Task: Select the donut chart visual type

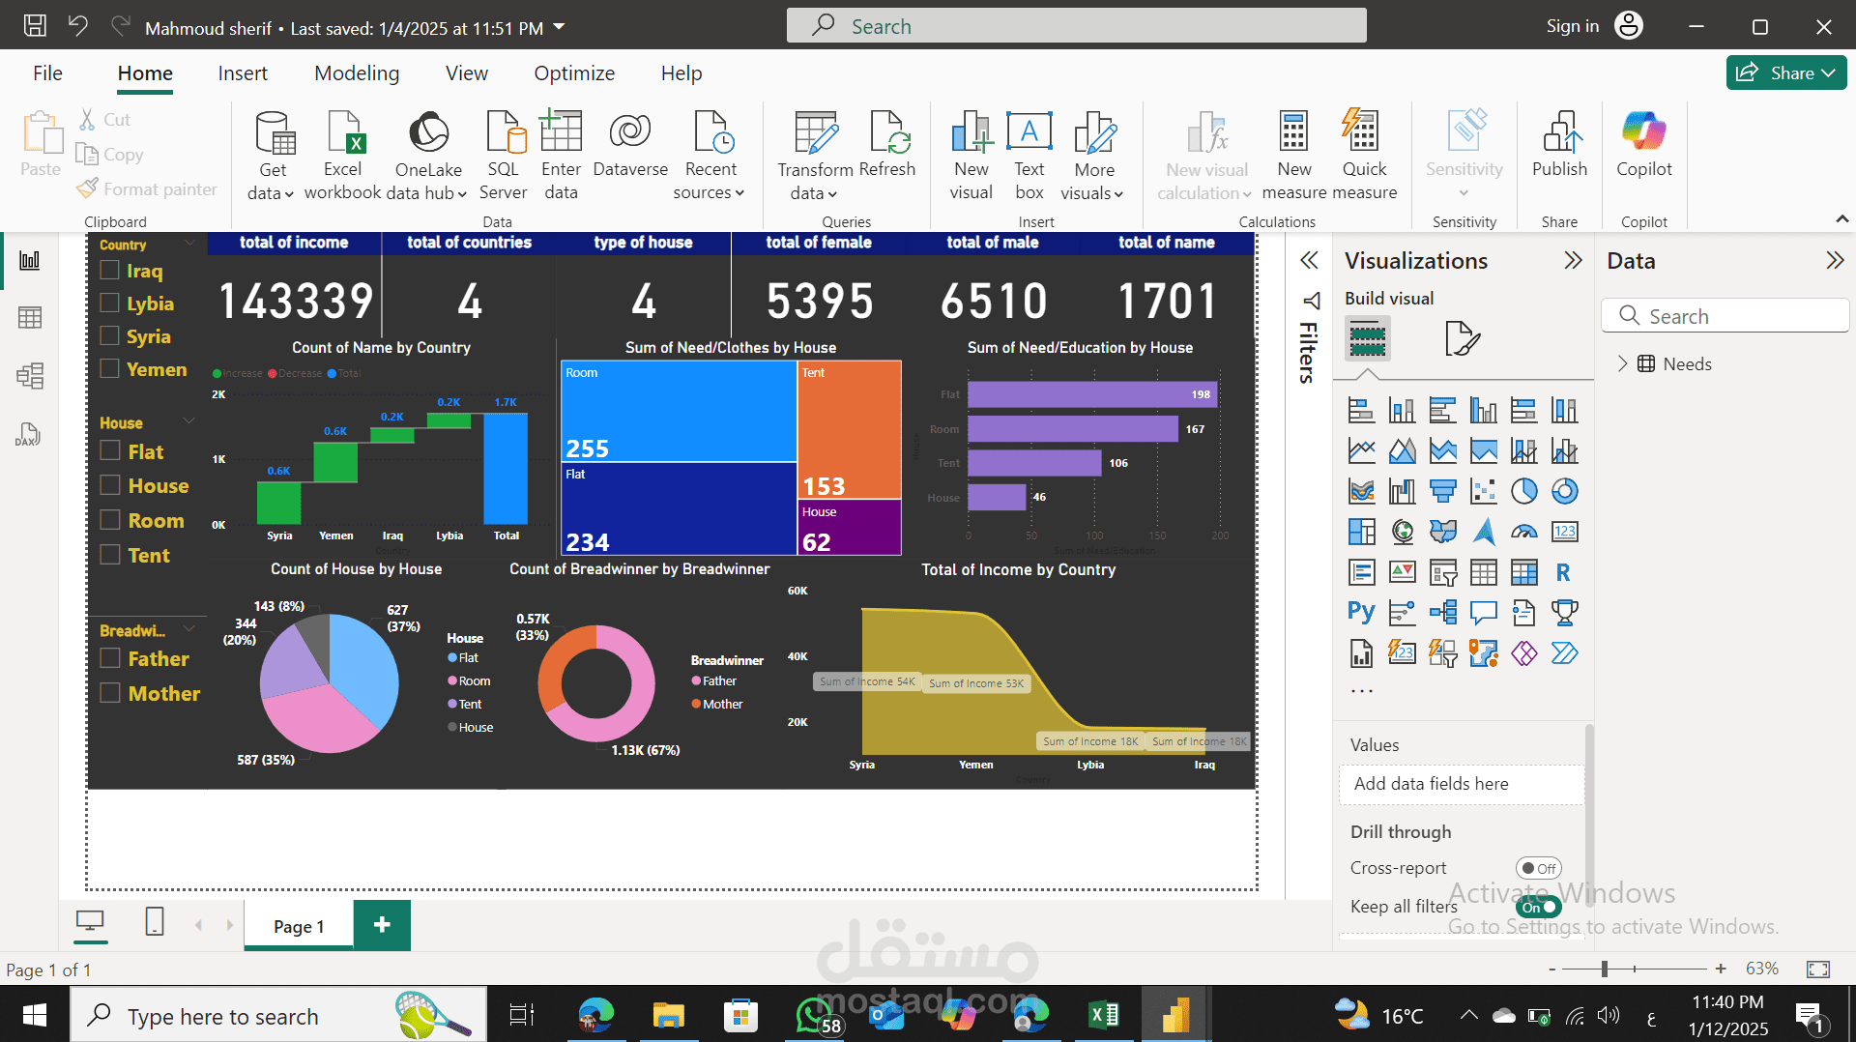Action: [1564, 492]
